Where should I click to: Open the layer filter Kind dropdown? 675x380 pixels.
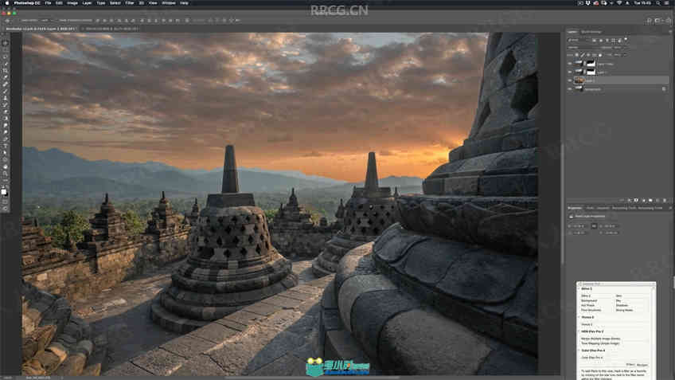click(x=578, y=40)
